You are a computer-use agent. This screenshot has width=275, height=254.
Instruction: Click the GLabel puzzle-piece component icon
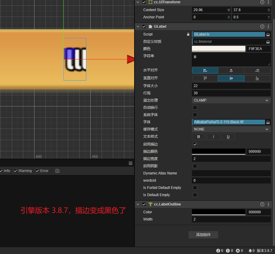(x=150, y=27)
